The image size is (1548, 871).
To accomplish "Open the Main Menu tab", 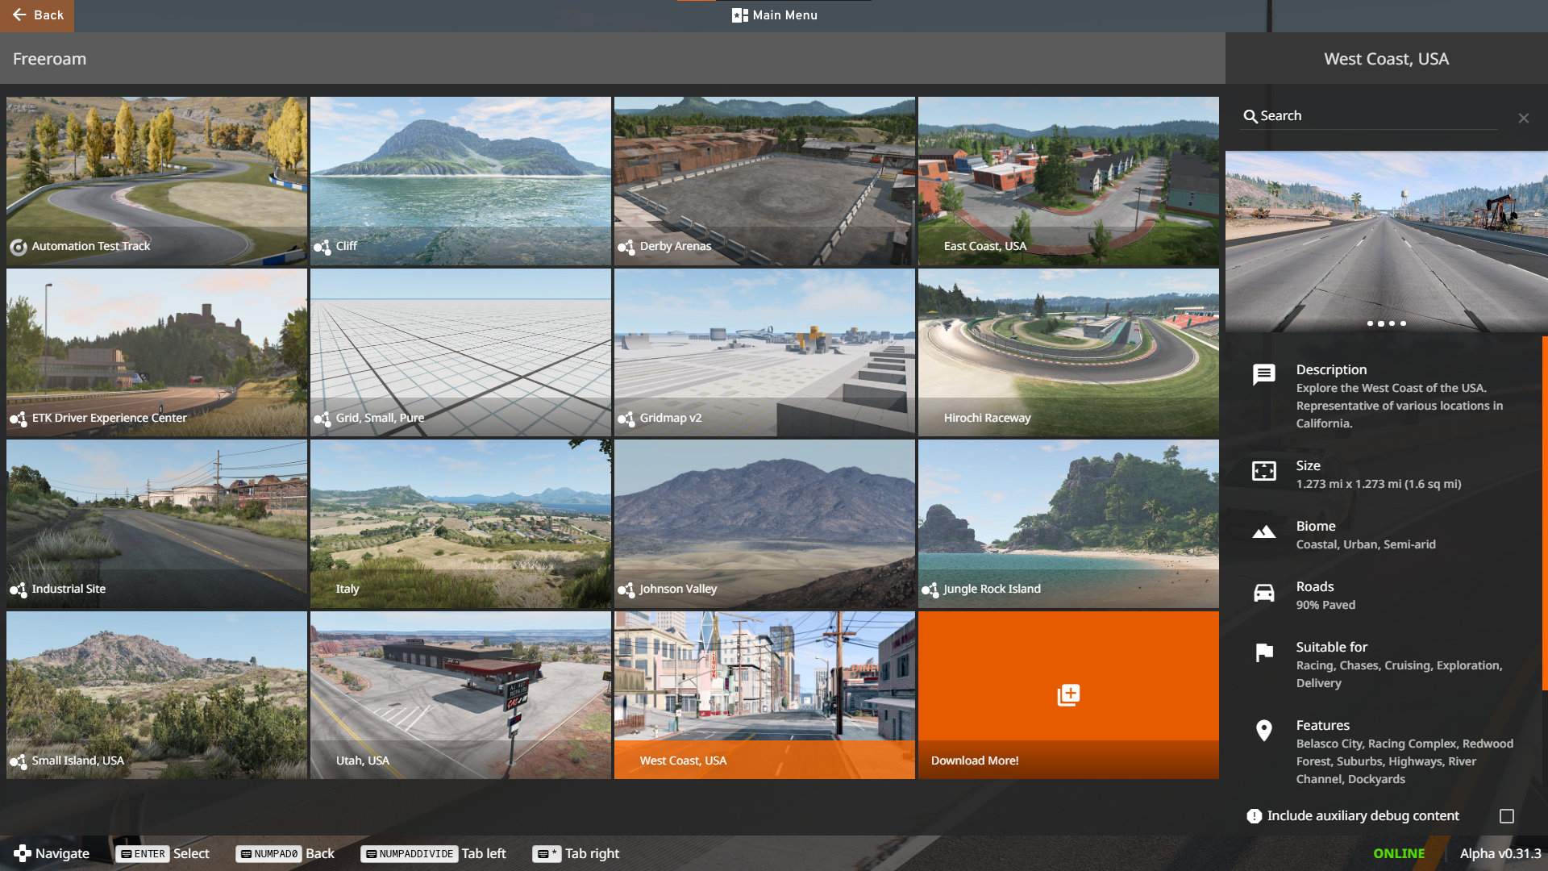I will (x=774, y=15).
